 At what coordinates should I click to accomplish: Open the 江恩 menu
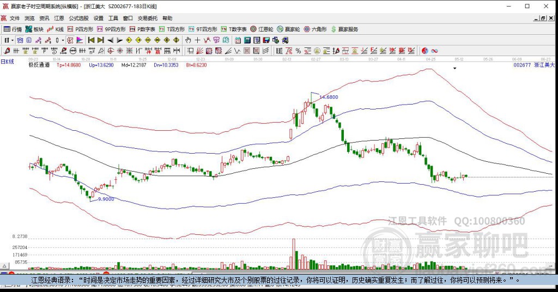tap(59, 18)
